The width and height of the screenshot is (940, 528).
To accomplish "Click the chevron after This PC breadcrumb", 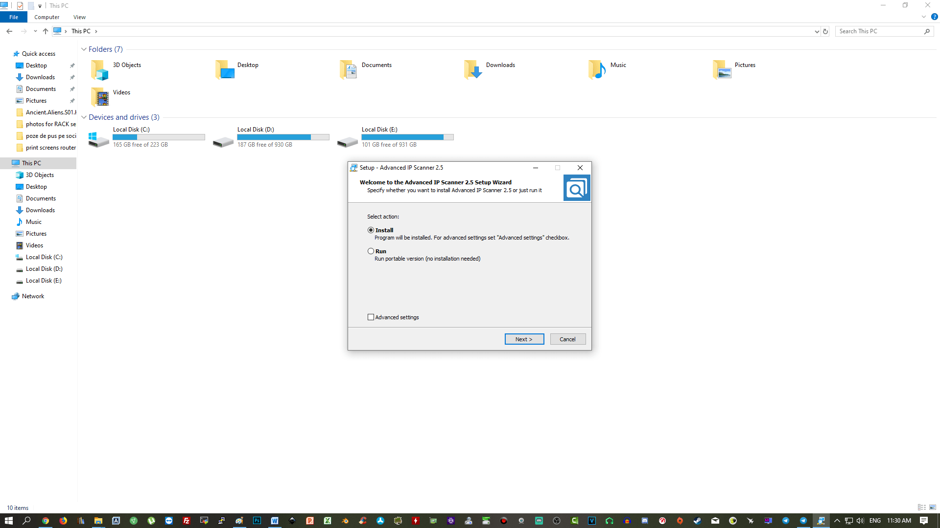I will point(96,31).
